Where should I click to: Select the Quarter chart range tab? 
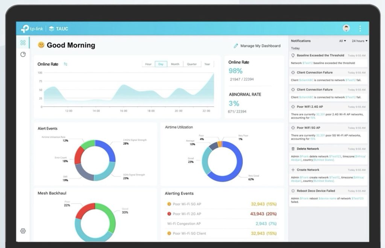pos(192,64)
